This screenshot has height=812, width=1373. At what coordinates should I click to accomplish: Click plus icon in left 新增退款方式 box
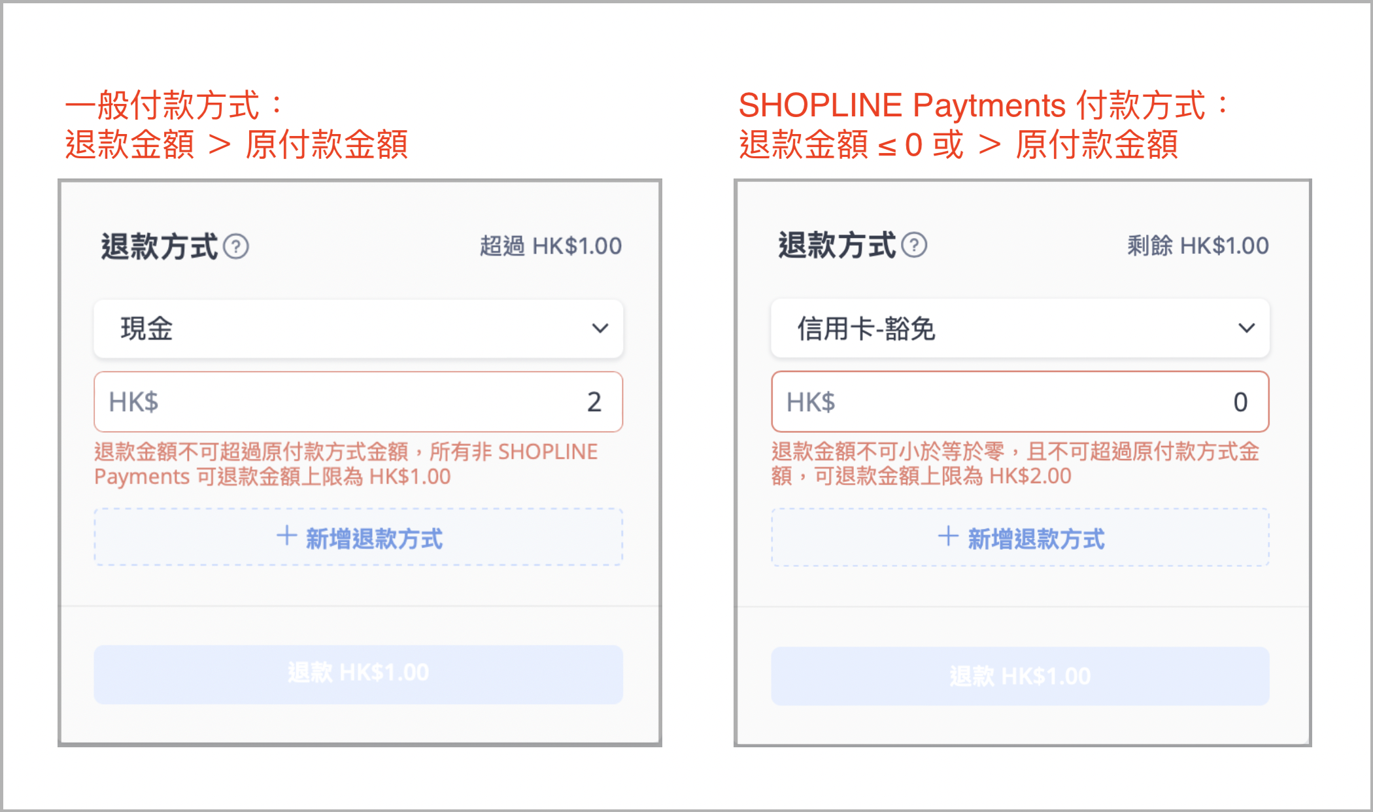[286, 535]
